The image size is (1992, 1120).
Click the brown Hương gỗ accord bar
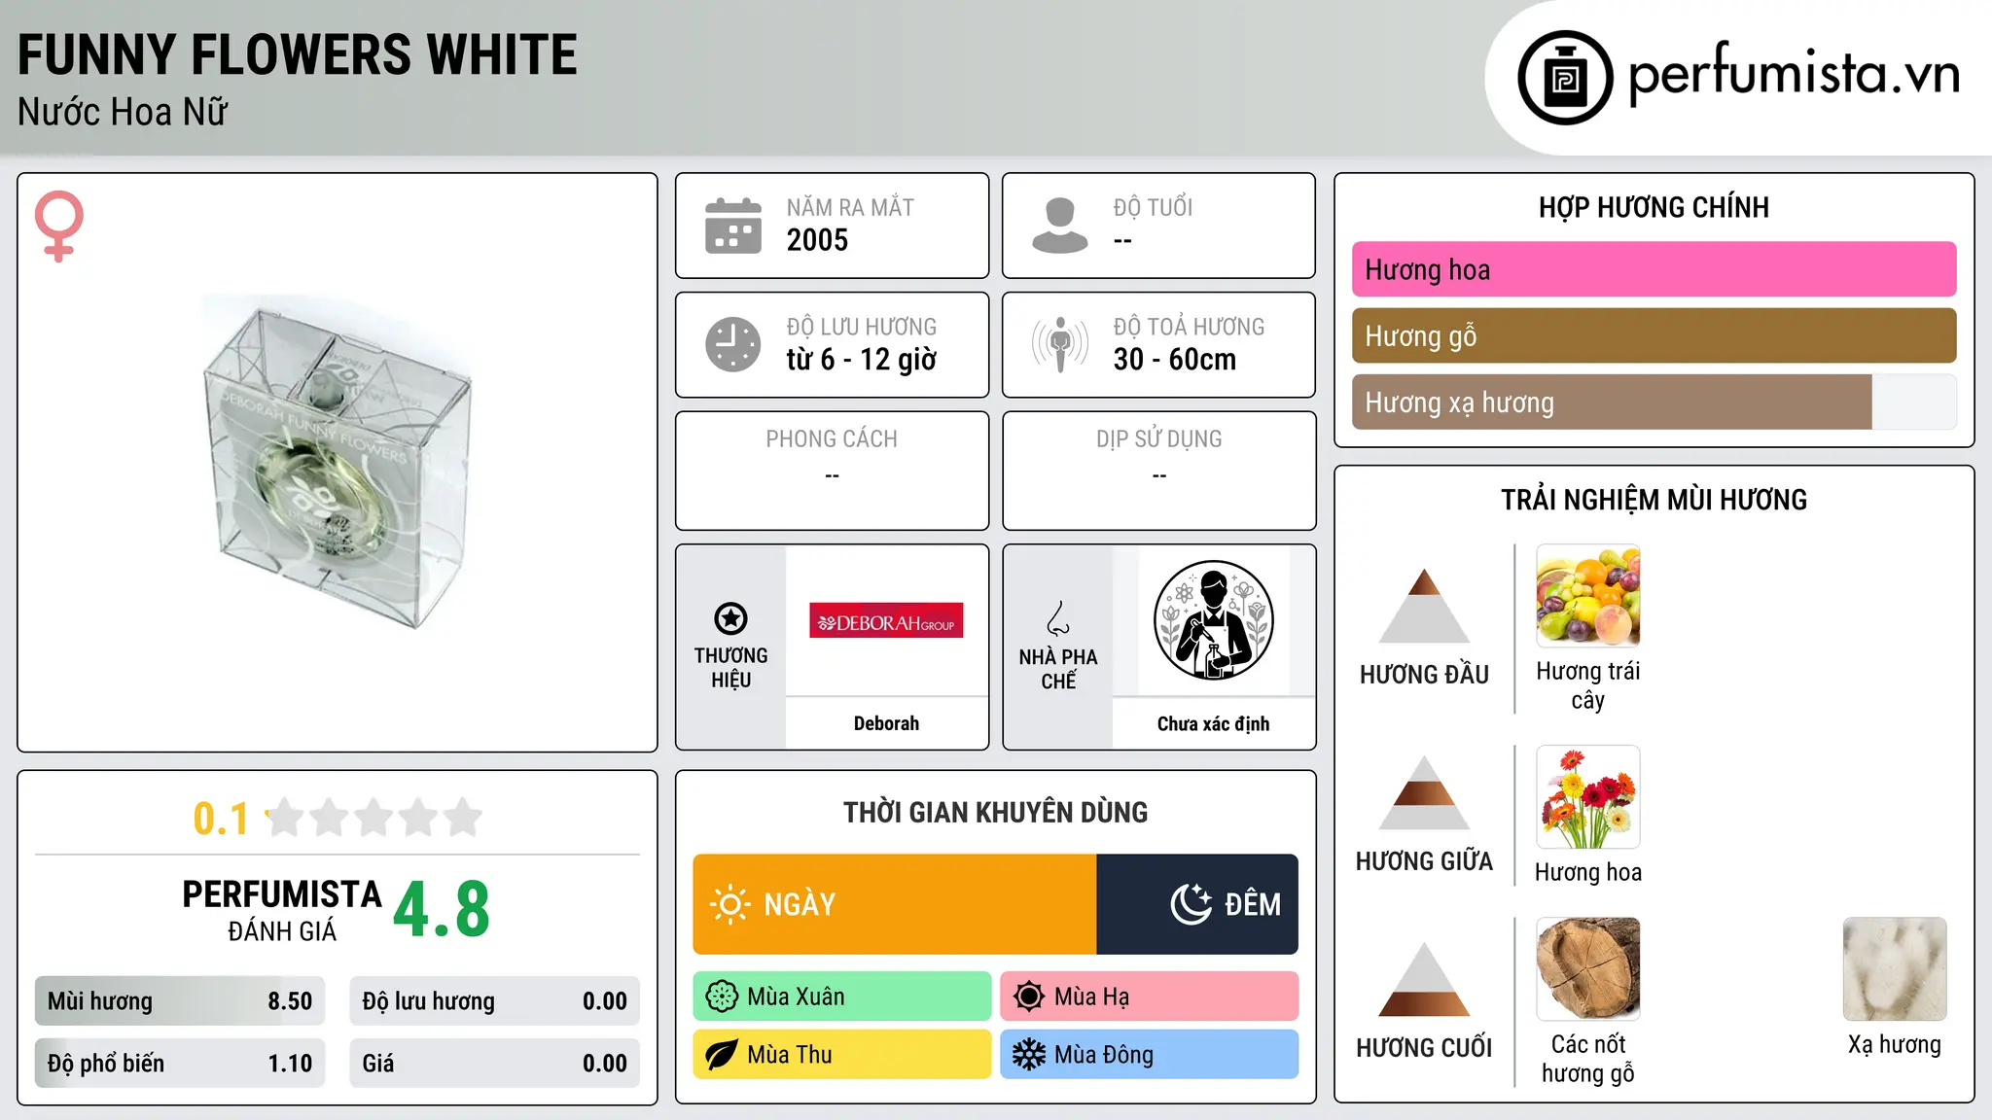point(1654,335)
